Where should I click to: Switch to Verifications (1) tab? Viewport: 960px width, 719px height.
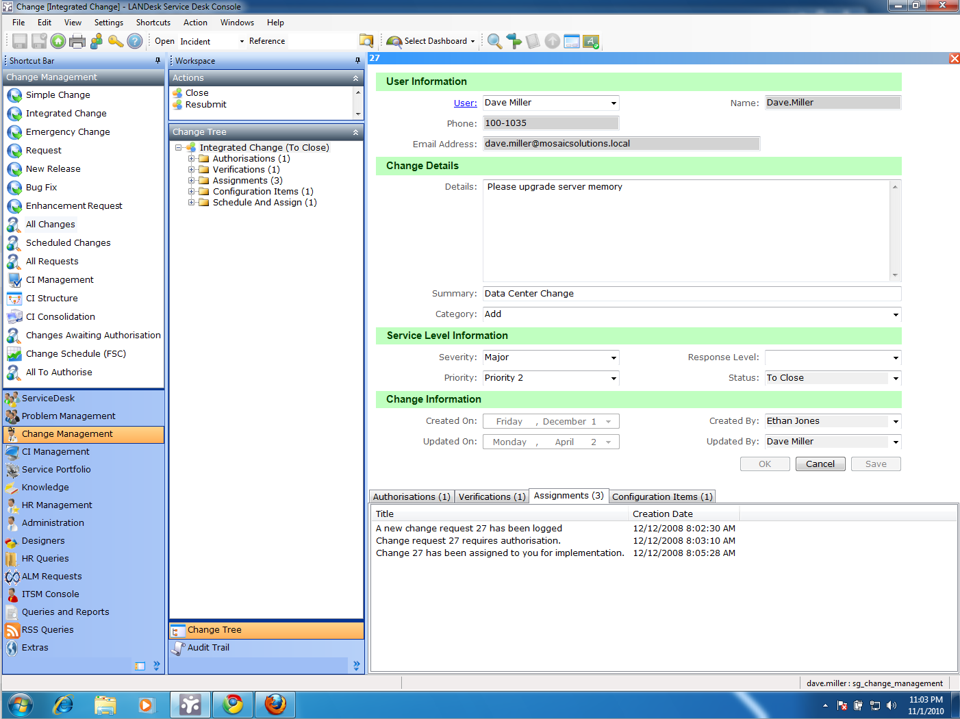tap(492, 497)
